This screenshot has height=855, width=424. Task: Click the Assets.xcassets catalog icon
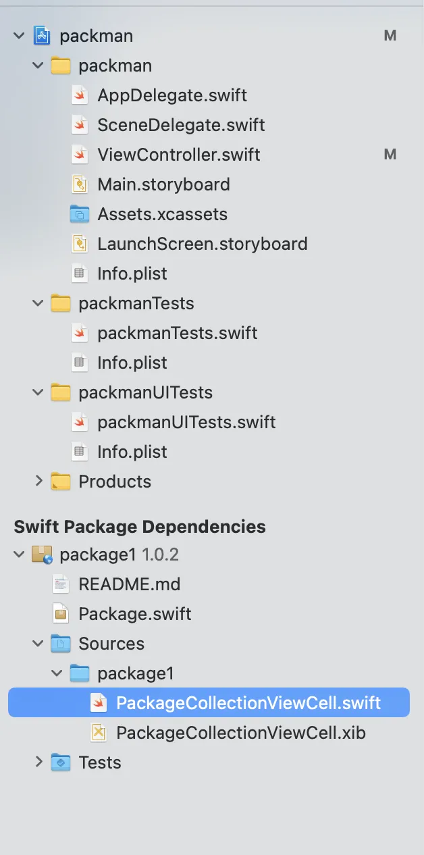(x=80, y=214)
